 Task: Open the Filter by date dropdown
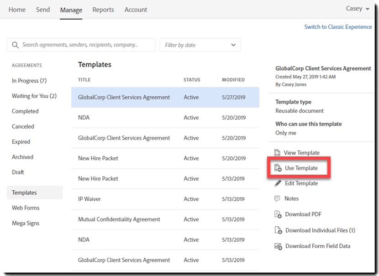[200, 45]
